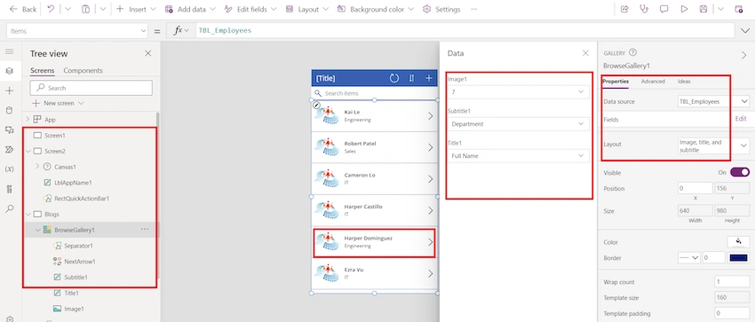The height and width of the screenshot is (322, 755).
Task: Open the Color fill picker
Action: click(x=739, y=242)
